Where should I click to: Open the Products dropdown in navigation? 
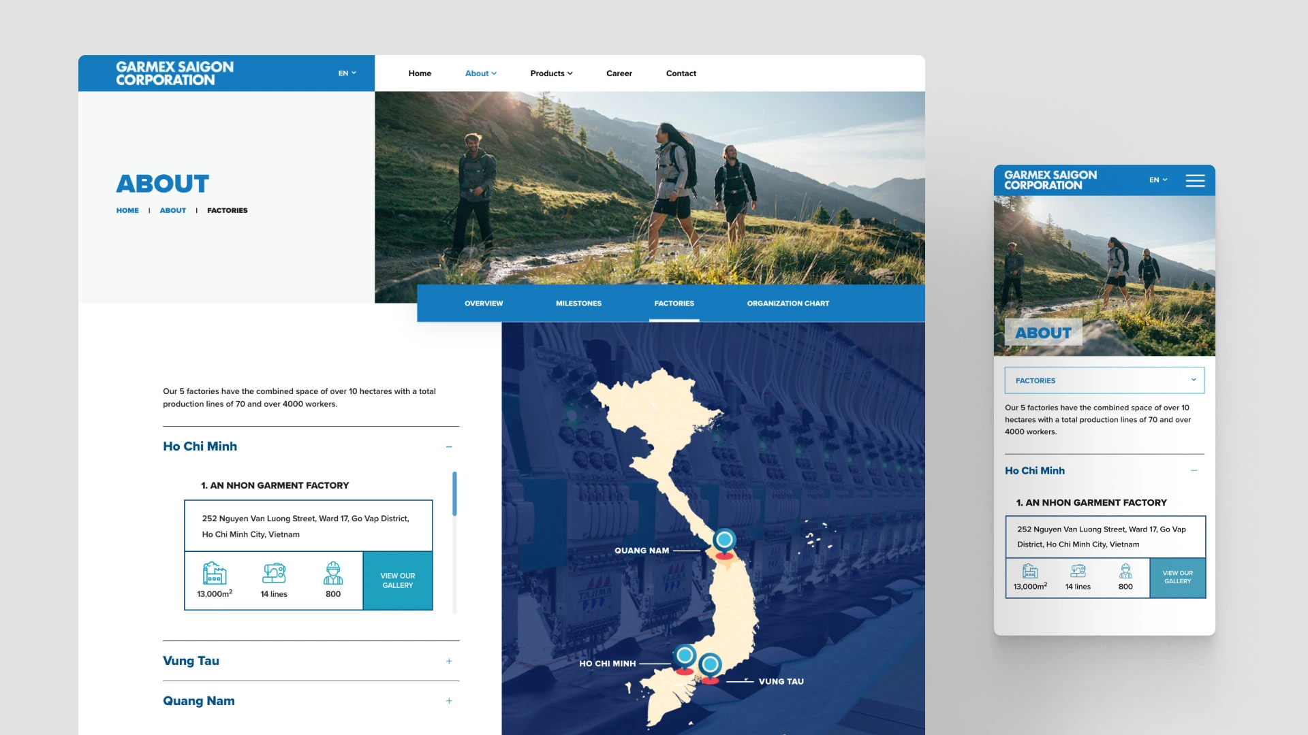click(551, 73)
